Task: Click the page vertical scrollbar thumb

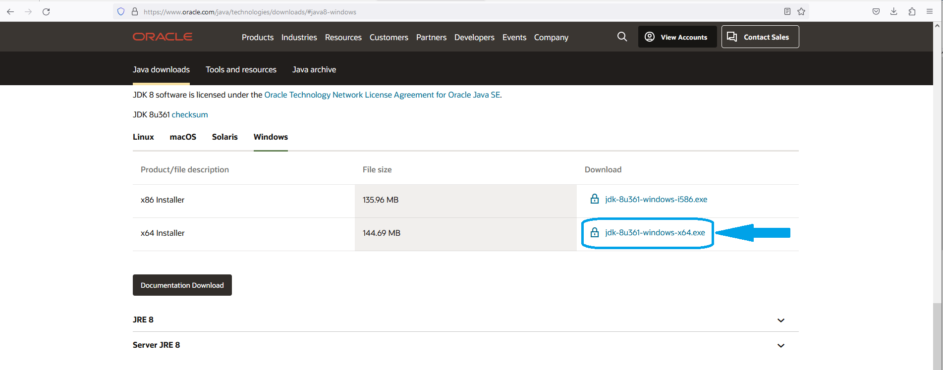Action: (x=938, y=336)
